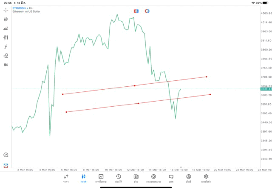Open the drawing objects shapes icon
The image size is (272, 190).
pyautogui.click(x=6, y=56)
